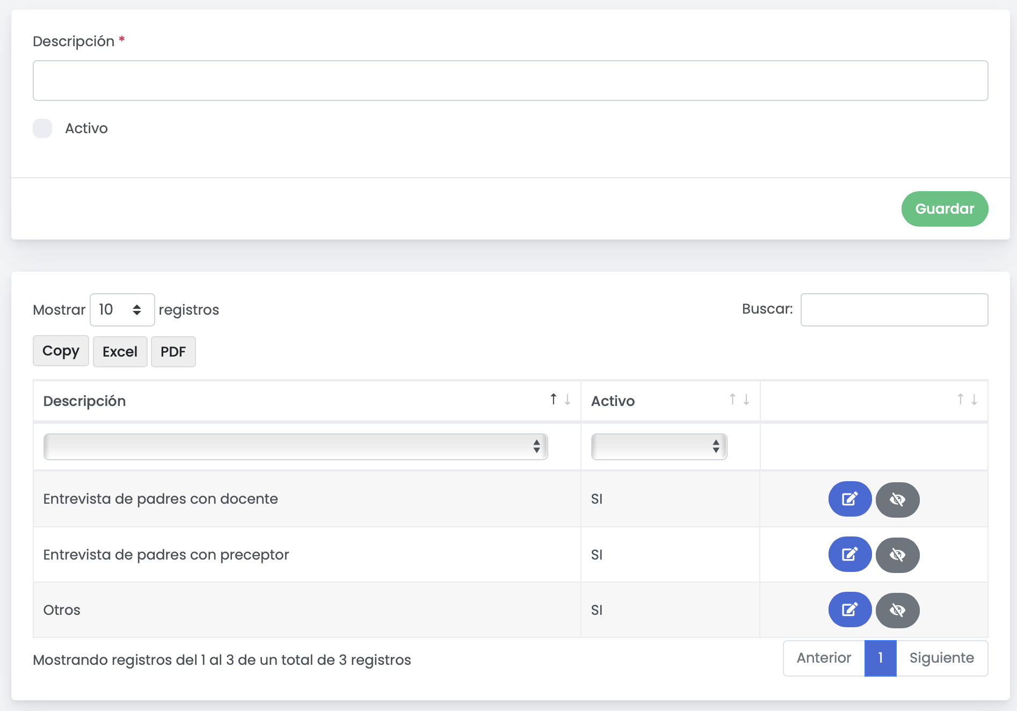Click the edit icon for 'Otros'
This screenshot has height=711, width=1017.
pos(849,610)
